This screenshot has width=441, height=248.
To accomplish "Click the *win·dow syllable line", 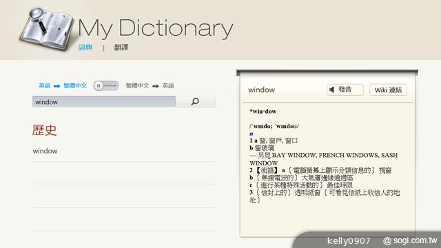I will coord(263,112).
